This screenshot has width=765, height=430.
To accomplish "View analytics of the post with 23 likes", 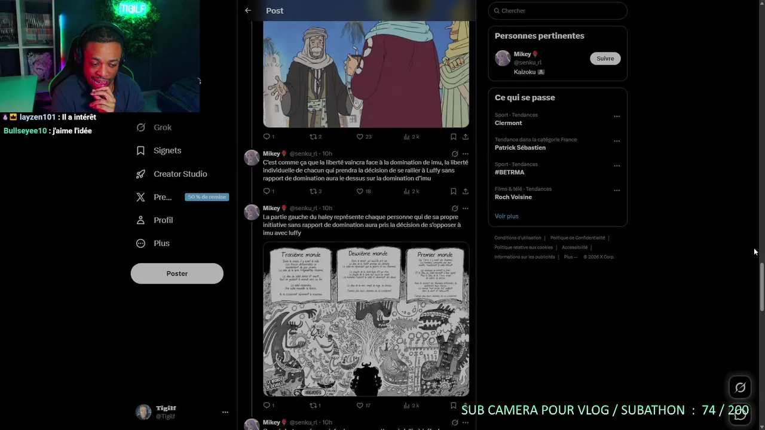I will pos(411,137).
